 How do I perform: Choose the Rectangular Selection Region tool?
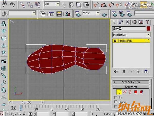pos(79,5)
